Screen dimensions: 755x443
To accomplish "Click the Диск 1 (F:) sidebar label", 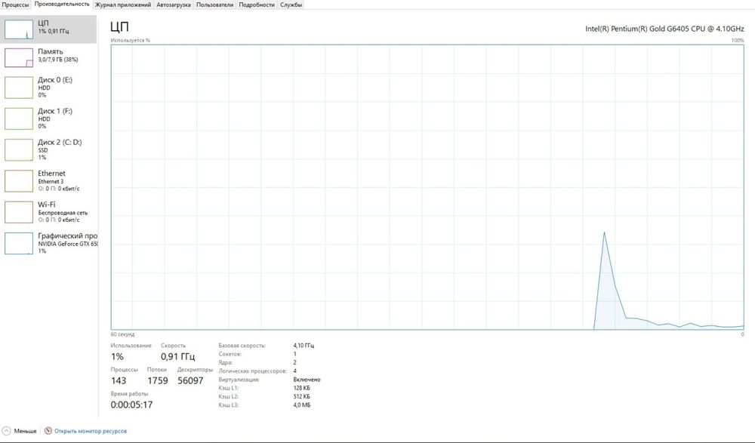I will tap(55, 111).
